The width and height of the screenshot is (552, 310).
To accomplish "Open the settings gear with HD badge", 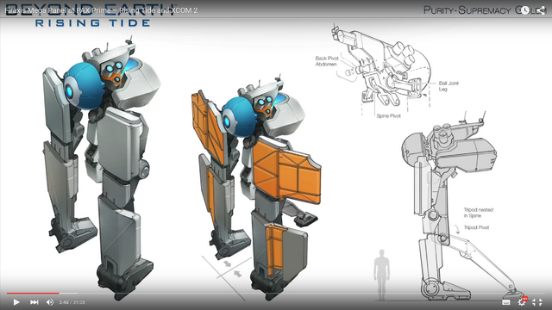I will click(522, 301).
